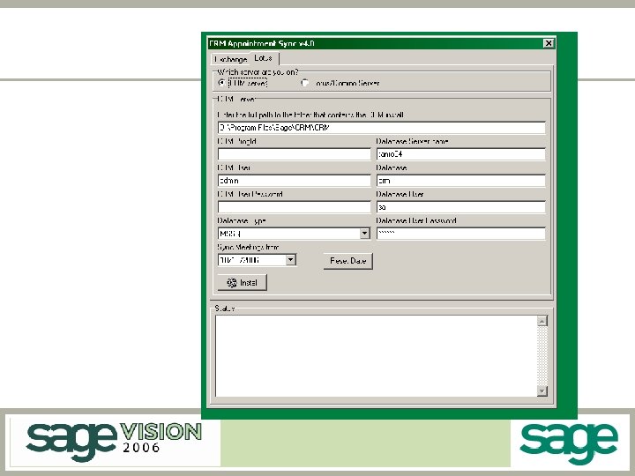The height and width of the screenshot is (476, 635).
Task: Switch to the Exchange tab
Action: point(229,59)
